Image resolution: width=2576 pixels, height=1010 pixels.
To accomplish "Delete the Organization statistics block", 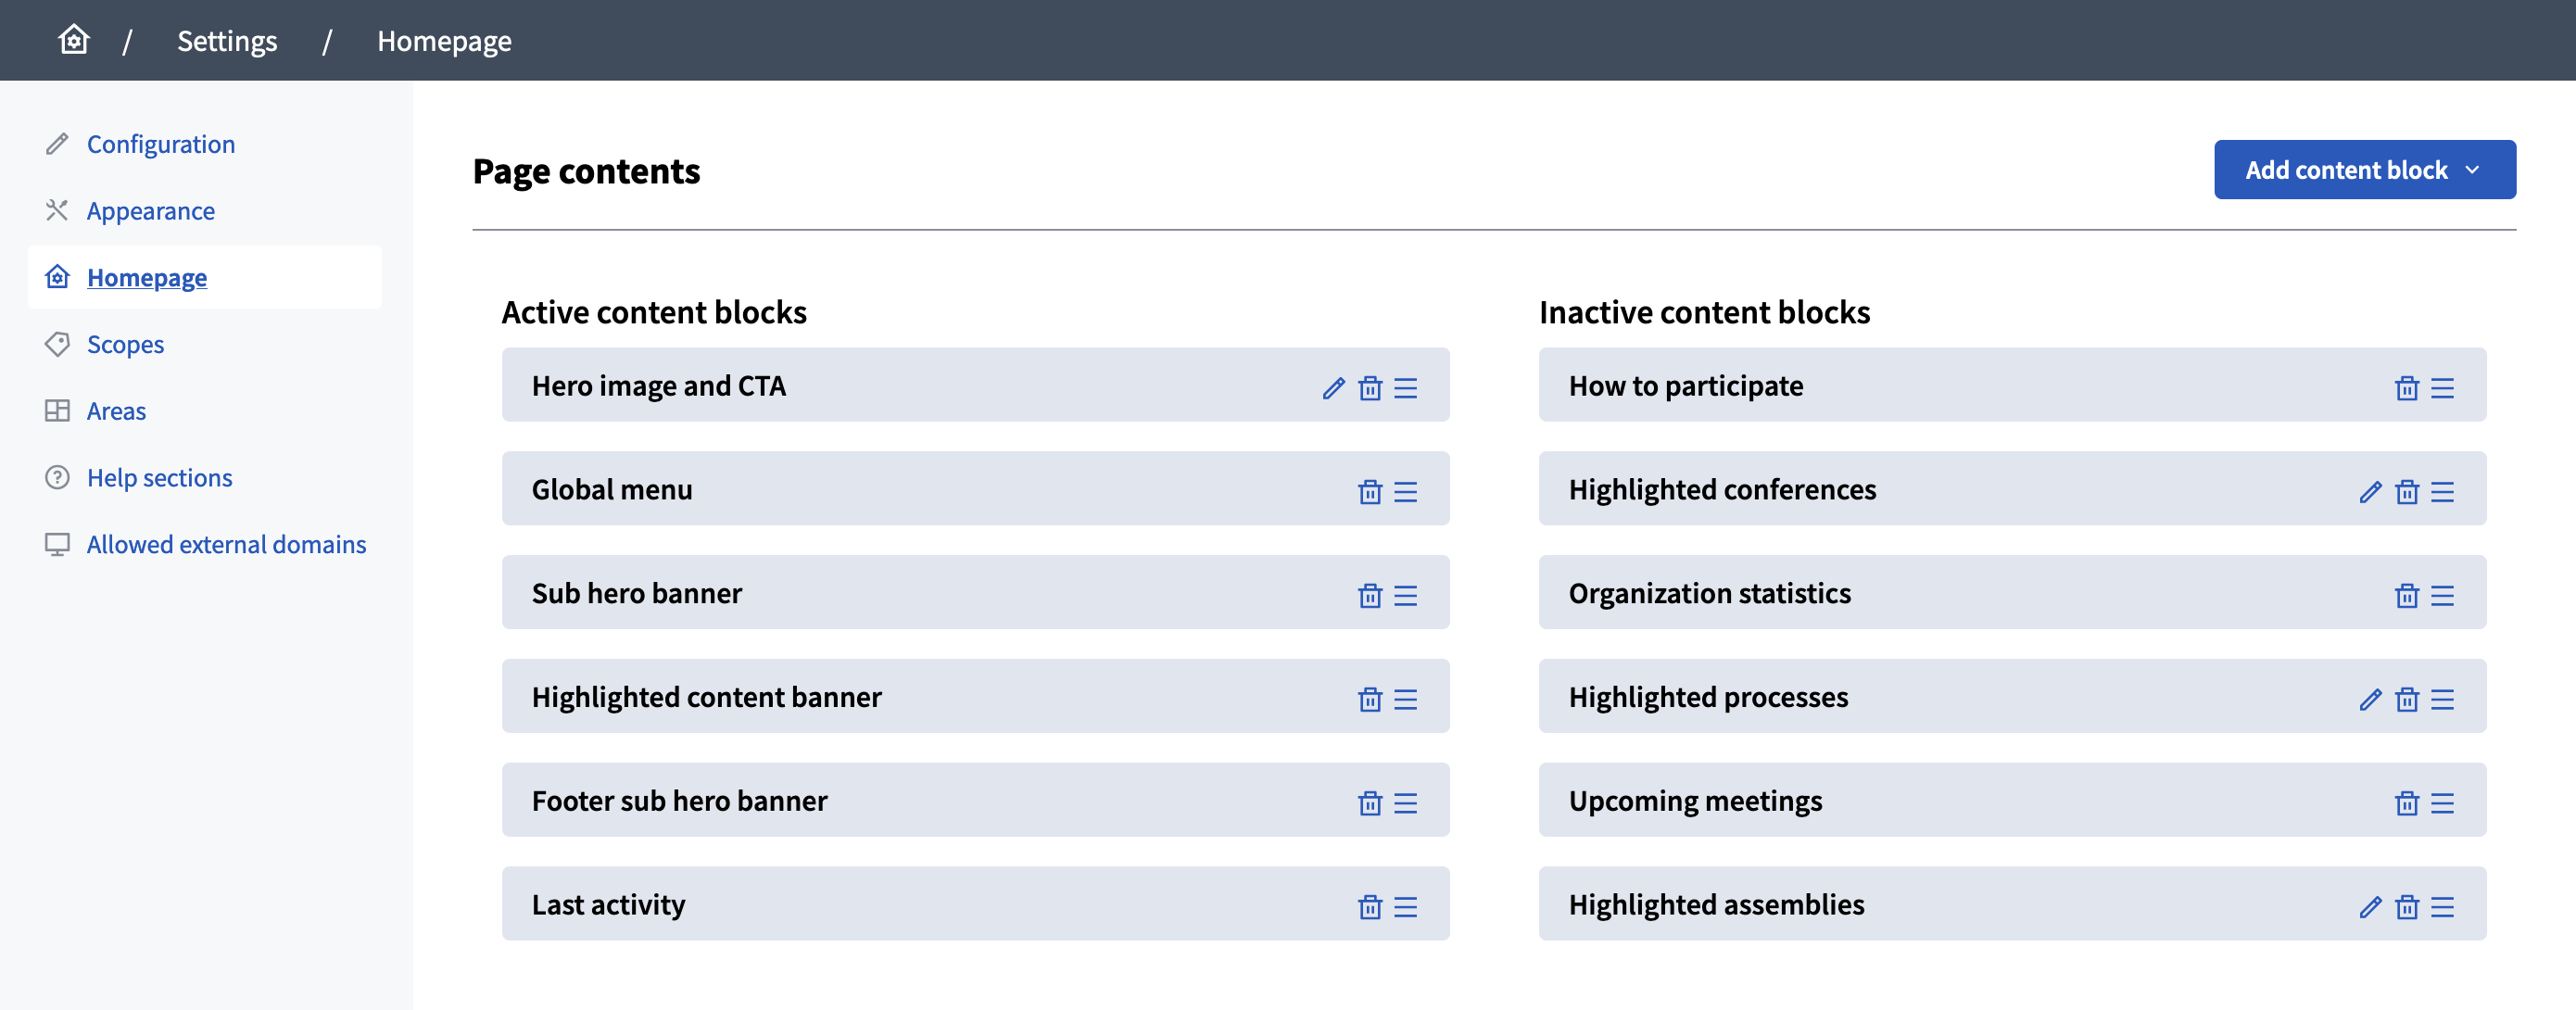I will click(2406, 596).
